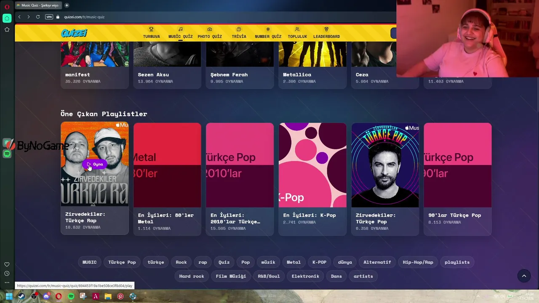The image size is (539, 303).
Task: Open the Photo Quiz menu item
Action: point(210,33)
